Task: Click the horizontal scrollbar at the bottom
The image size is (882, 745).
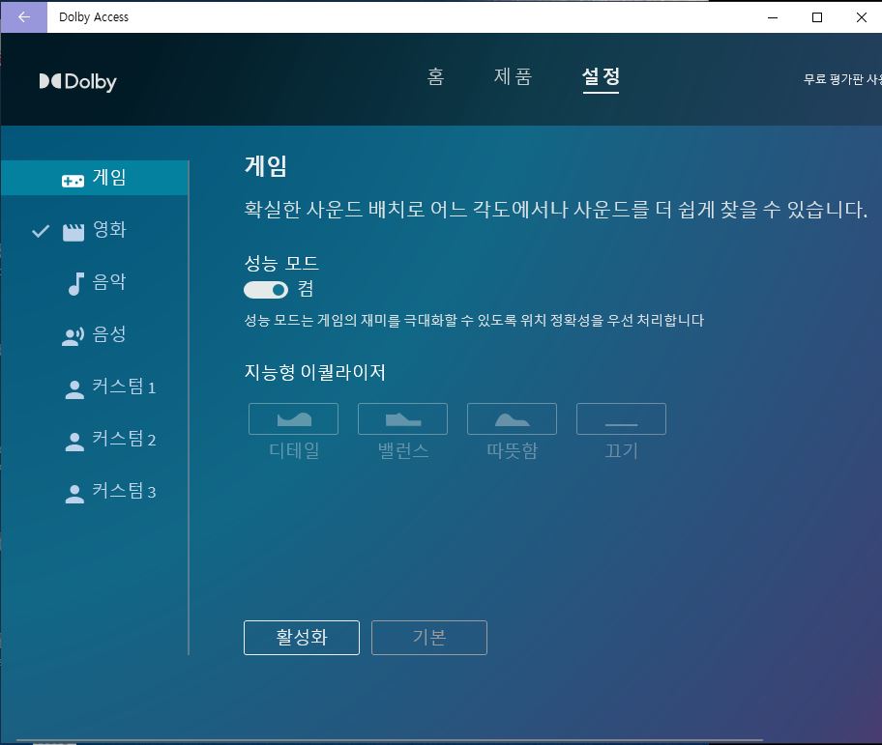Action: pyautogui.click(x=391, y=742)
